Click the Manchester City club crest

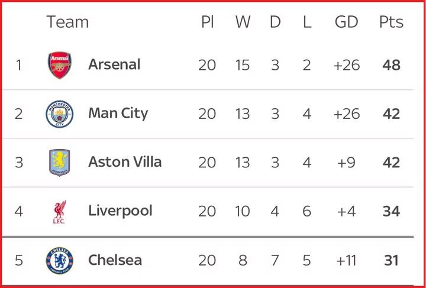tap(60, 114)
